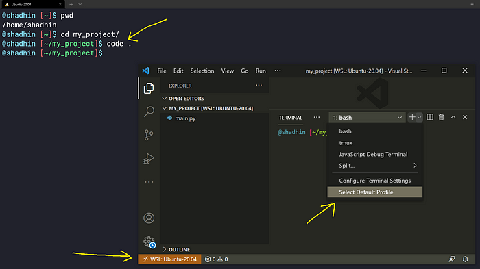The image size is (480, 269).
Task: Maximize the terminal panel size
Action: pyautogui.click(x=453, y=117)
